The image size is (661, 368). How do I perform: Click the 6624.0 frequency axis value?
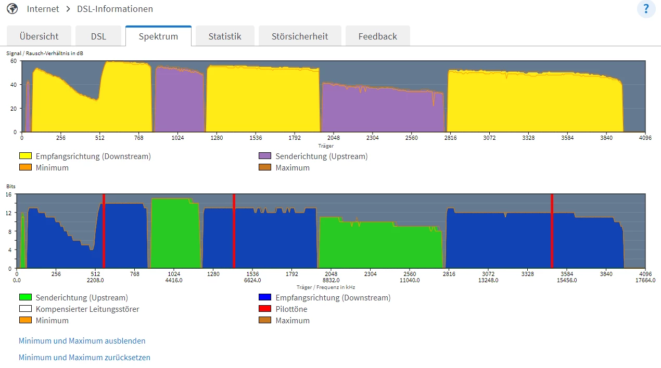point(252,280)
